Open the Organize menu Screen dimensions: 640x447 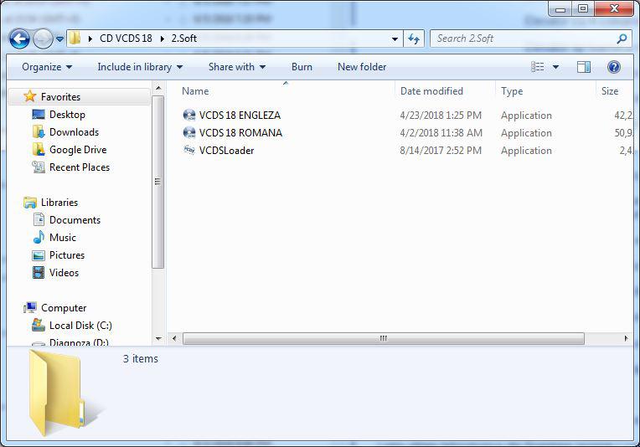(x=47, y=67)
